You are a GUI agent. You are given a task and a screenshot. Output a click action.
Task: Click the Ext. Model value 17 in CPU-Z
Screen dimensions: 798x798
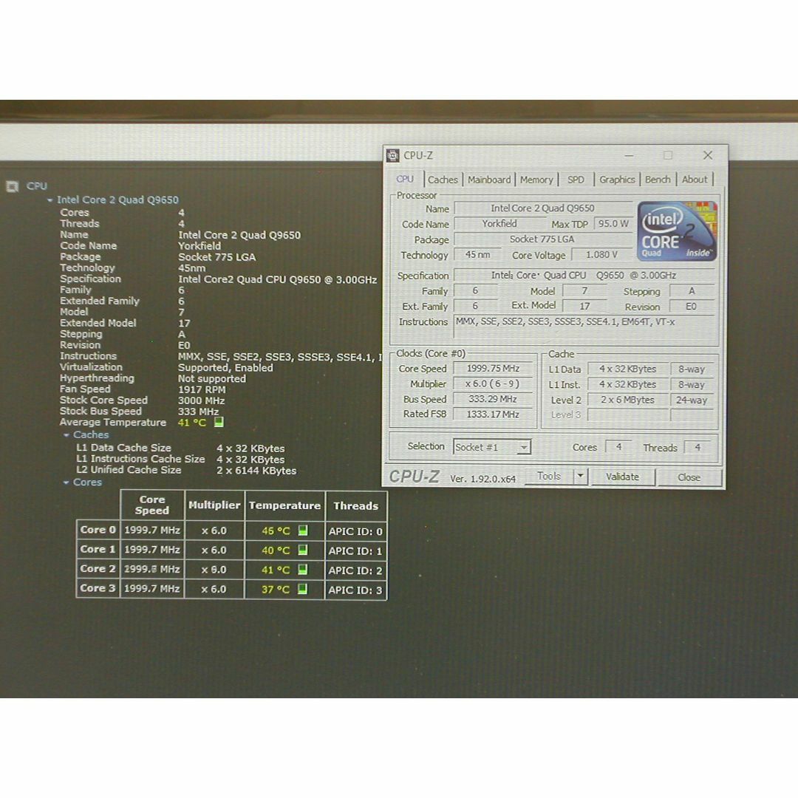584,306
